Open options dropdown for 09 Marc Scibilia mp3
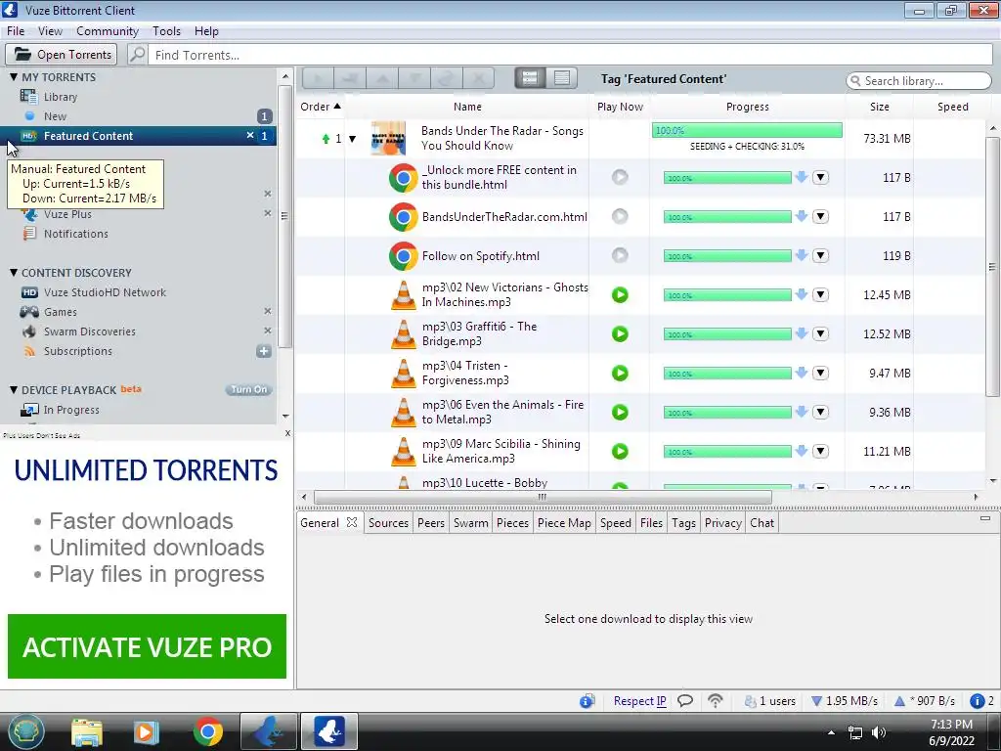This screenshot has height=751, width=1001. pos(820,452)
